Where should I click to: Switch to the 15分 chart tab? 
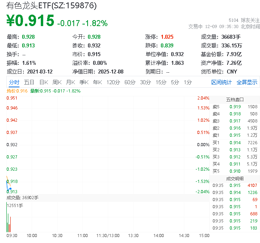coord(161,82)
